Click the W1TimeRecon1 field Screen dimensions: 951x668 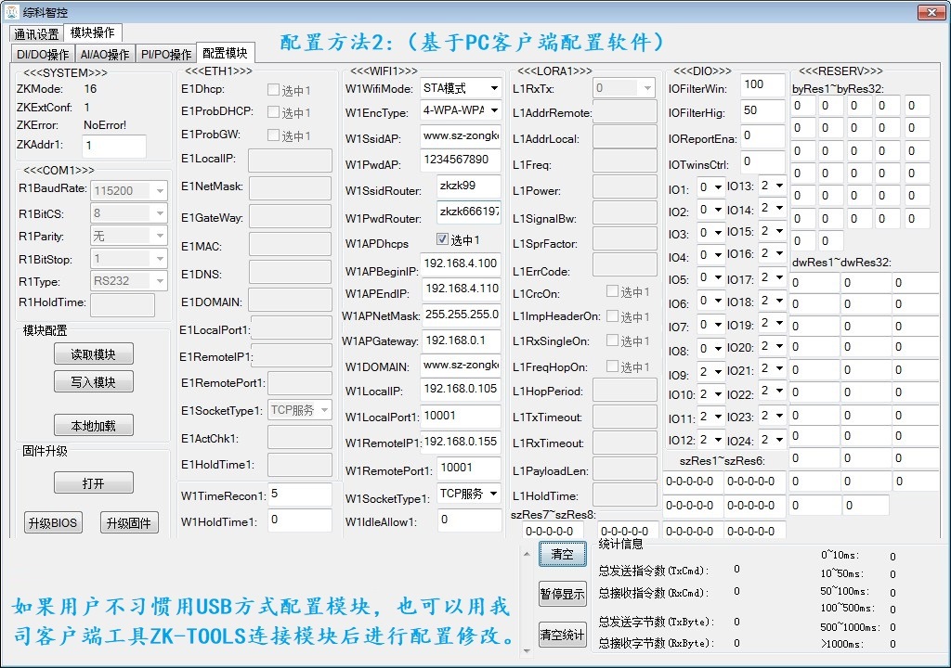300,494
